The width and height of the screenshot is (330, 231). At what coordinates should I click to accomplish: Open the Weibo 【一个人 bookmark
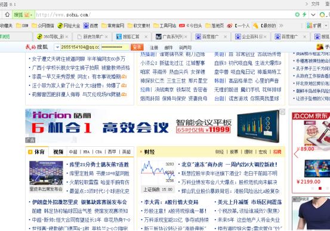pos(239,26)
